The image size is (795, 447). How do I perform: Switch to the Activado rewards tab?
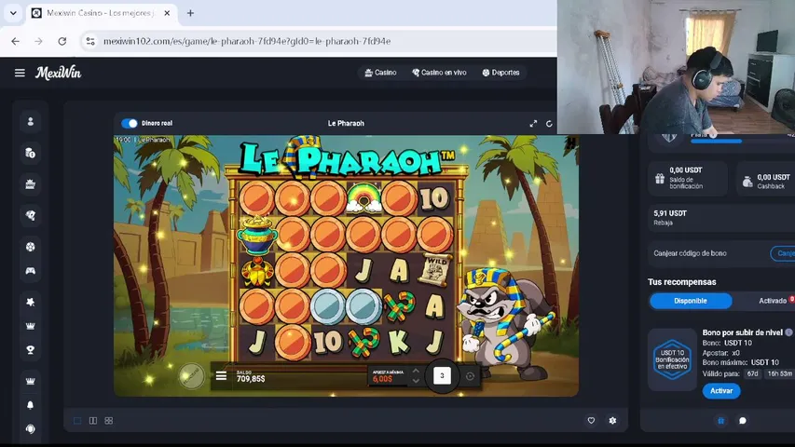(x=773, y=301)
